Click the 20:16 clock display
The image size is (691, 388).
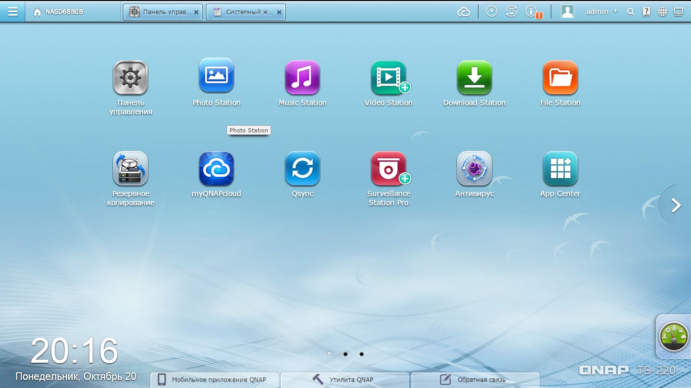[74, 351]
